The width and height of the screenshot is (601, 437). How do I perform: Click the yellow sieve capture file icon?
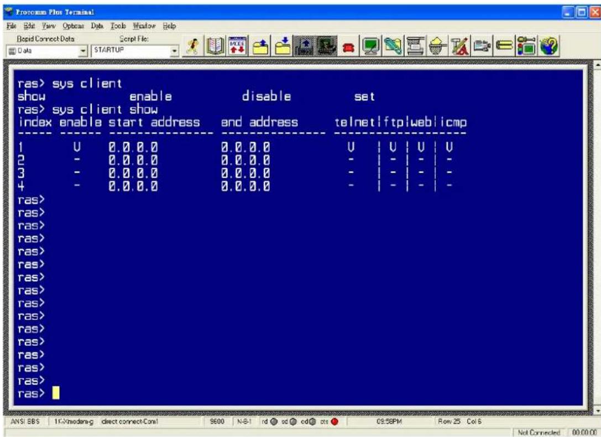click(438, 45)
